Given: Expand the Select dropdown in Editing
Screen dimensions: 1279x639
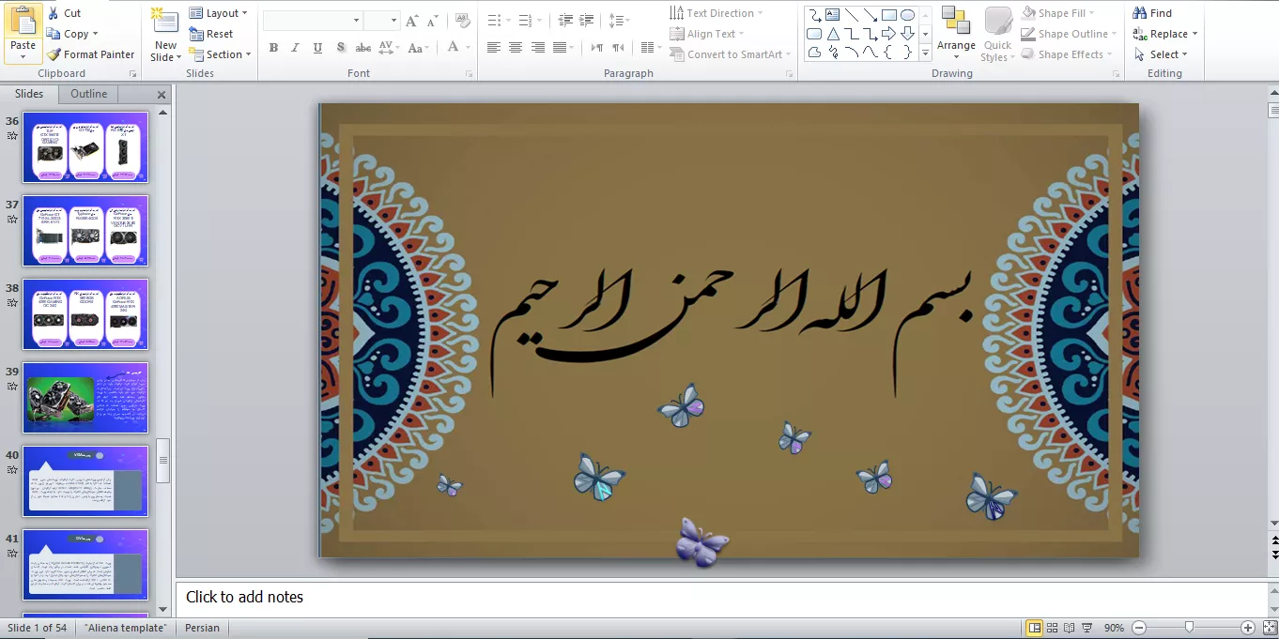Looking at the screenshot, I should point(1161,54).
